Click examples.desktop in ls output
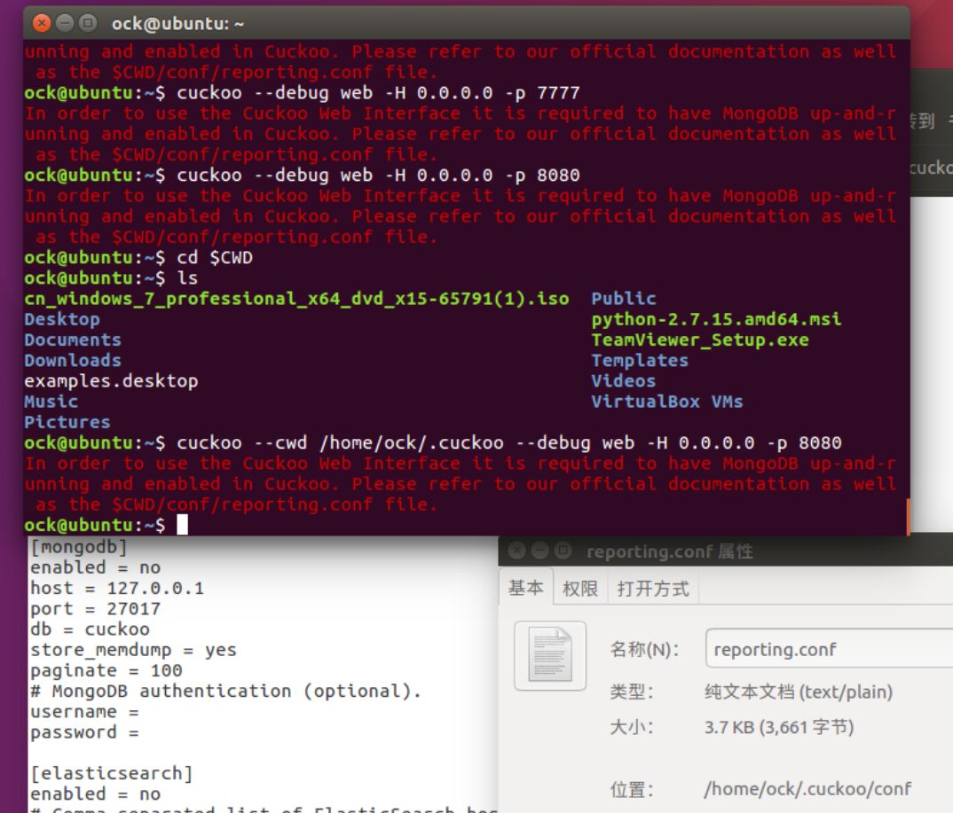This screenshot has width=953, height=813. pyautogui.click(x=111, y=381)
